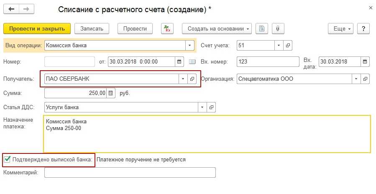The height and width of the screenshot is (194, 376).
Task: Open the Еще menu
Action: (x=340, y=28)
